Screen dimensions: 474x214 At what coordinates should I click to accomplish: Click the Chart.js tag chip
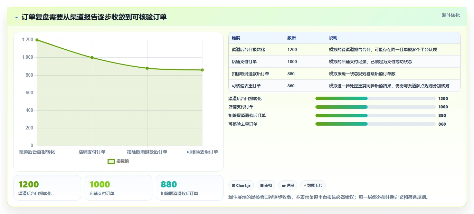241,185
